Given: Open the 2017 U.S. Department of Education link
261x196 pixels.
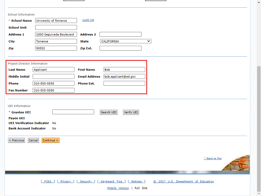Looking at the screenshot, I should click(184, 181).
